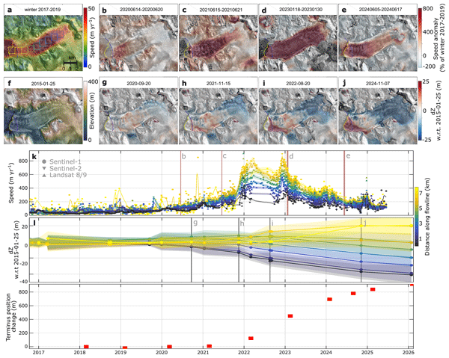This screenshot has height=358, width=449.
Task: Click the Sentinel-1 circle legend marker
Action: (44, 161)
